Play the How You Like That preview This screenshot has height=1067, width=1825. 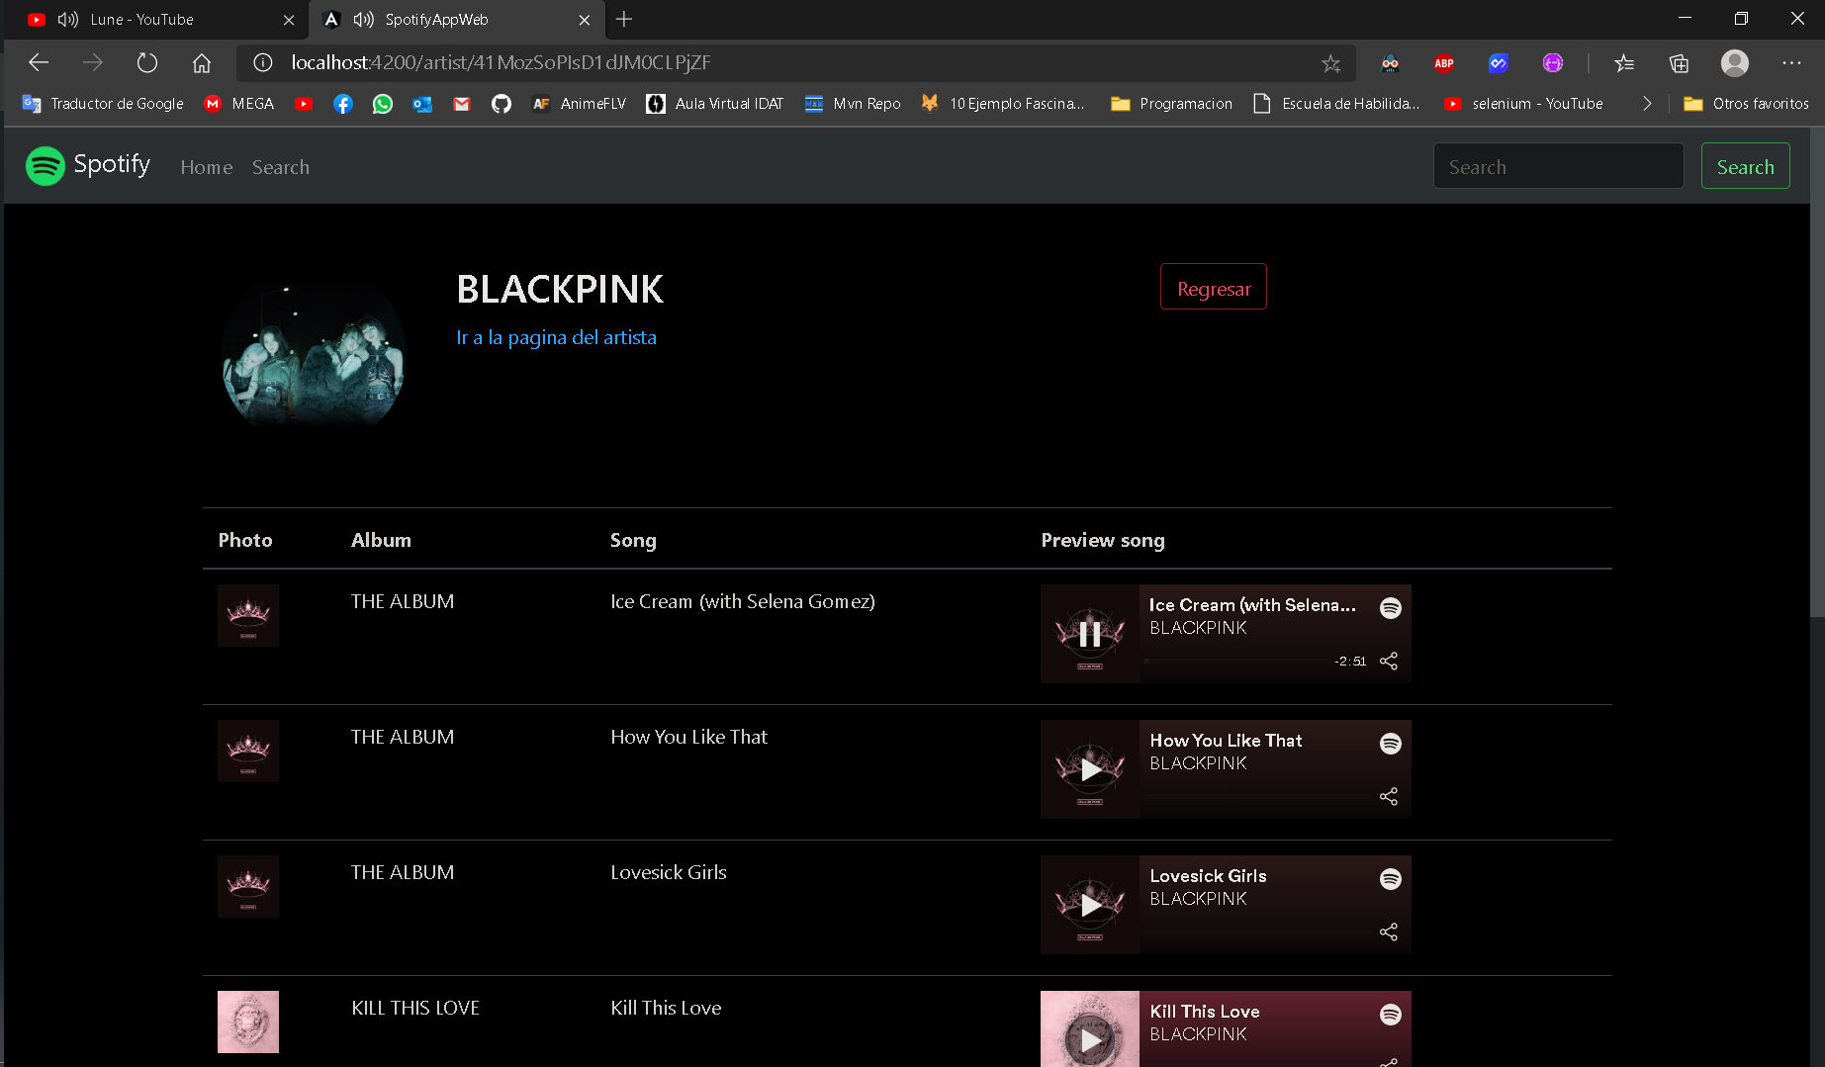(1090, 769)
